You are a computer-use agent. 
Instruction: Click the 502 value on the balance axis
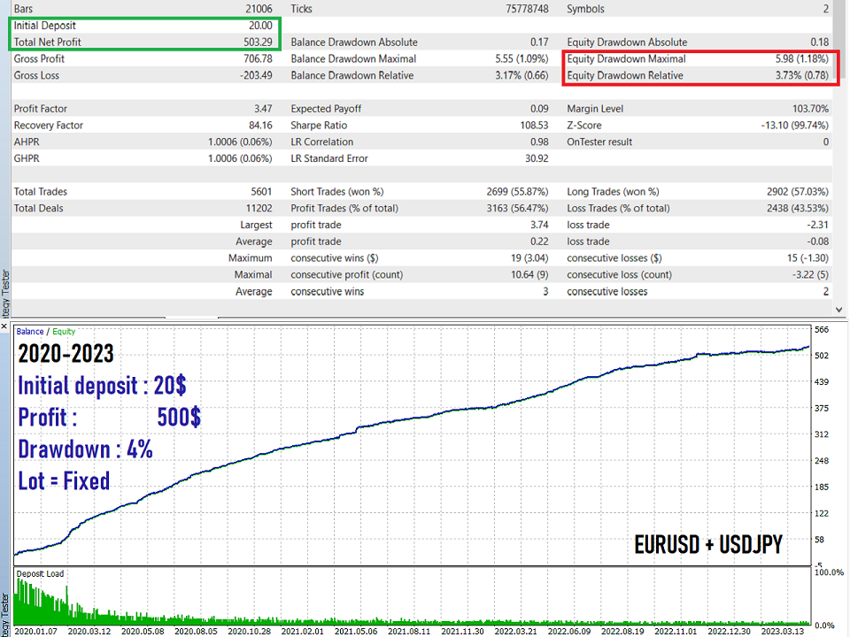(822, 356)
